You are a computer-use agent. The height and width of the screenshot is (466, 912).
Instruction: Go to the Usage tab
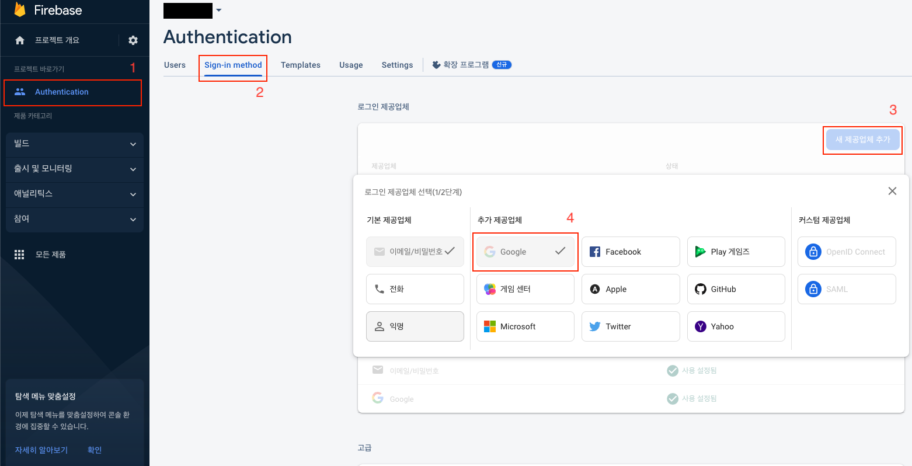tap(351, 65)
